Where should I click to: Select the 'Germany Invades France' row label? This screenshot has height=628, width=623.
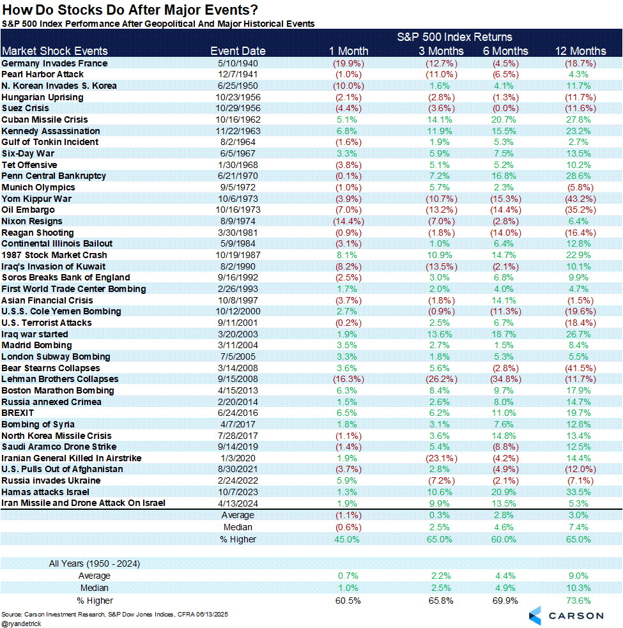[54, 63]
